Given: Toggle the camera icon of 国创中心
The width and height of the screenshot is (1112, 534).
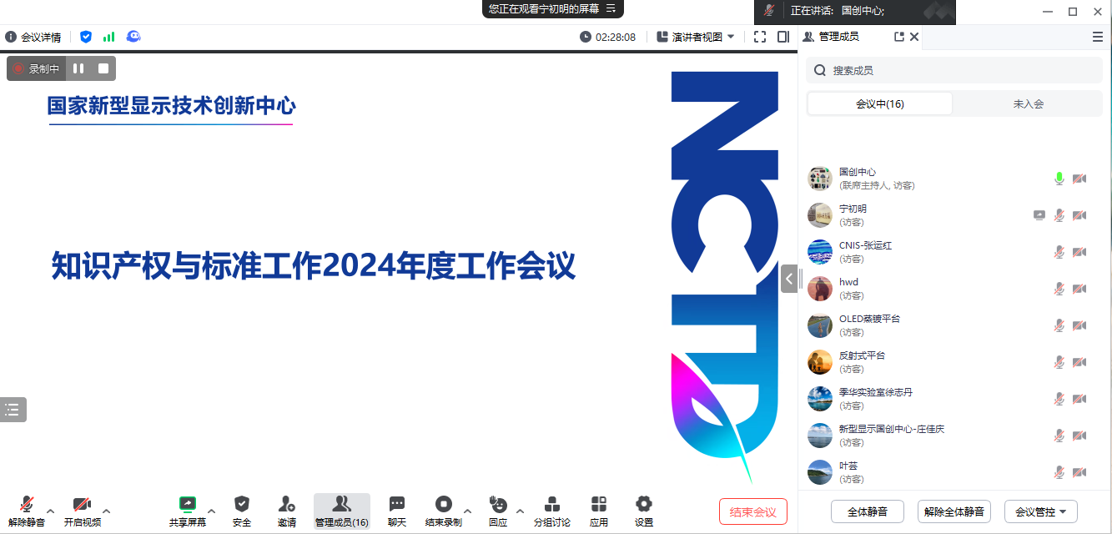Looking at the screenshot, I should pos(1079,179).
